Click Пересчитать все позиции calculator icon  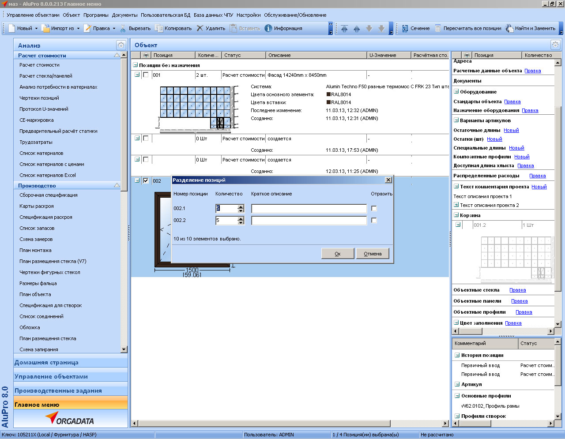(438, 28)
